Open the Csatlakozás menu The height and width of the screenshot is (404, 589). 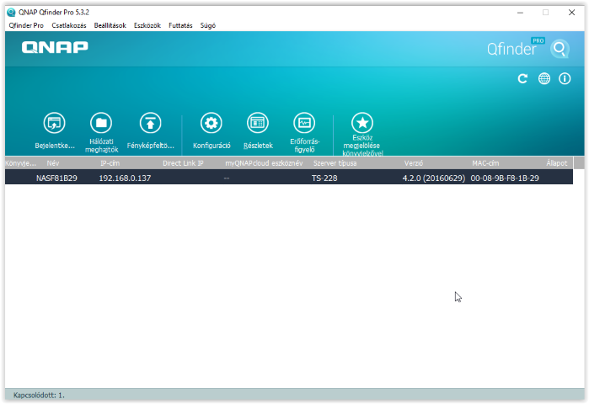tap(69, 25)
